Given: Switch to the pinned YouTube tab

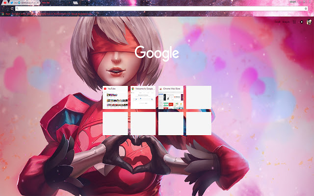Looking at the screenshot, I should pyautogui.click(x=5, y=3).
